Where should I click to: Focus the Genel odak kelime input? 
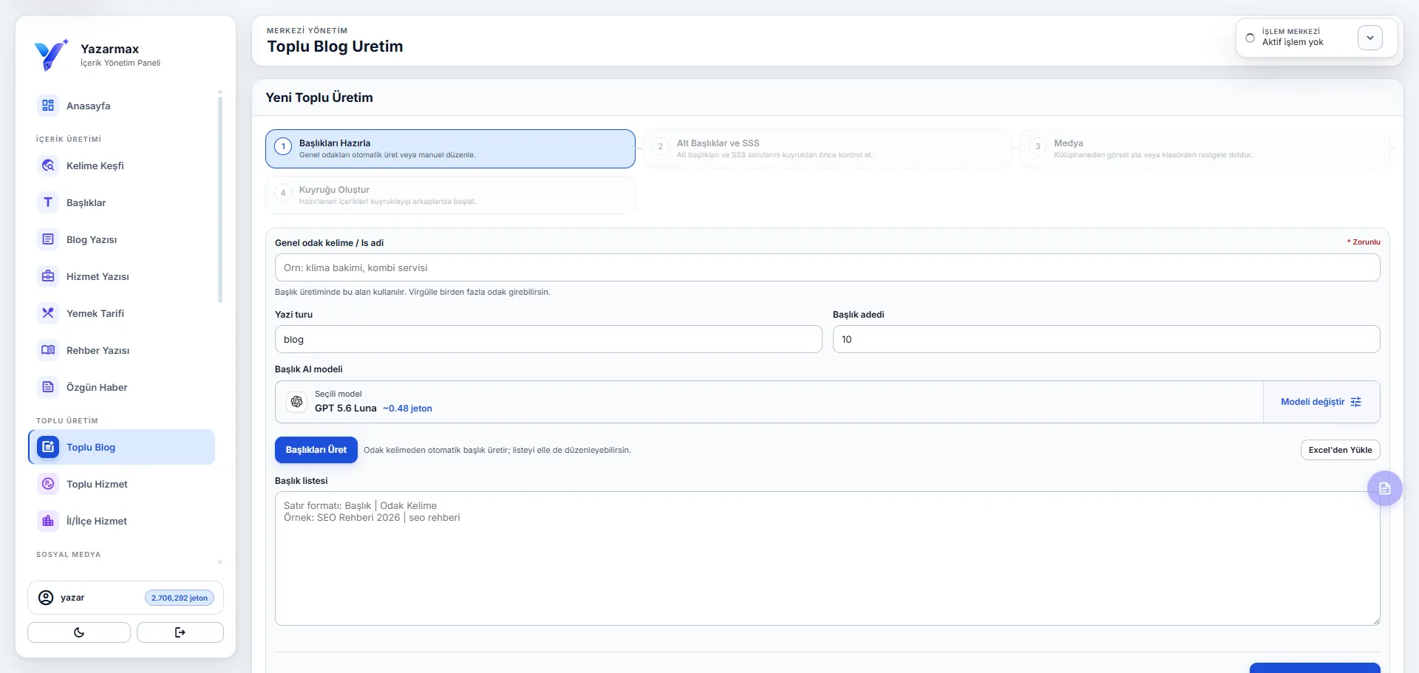tap(827, 267)
